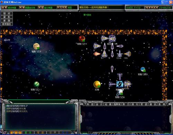Image resolution: width=173 pixels, height=135 pixels.
Task: Select the glowing cyan lightning ship
Action: tap(120, 84)
